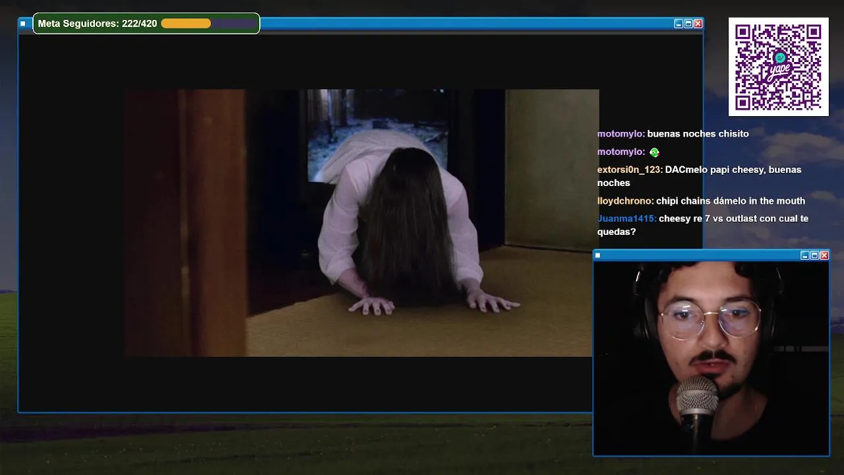The height and width of the screenshot is (475, 844).
Task: Click the 'Meta Seguidores: 222/420' label
Action: pyautogui.click(x=98, y=24)
